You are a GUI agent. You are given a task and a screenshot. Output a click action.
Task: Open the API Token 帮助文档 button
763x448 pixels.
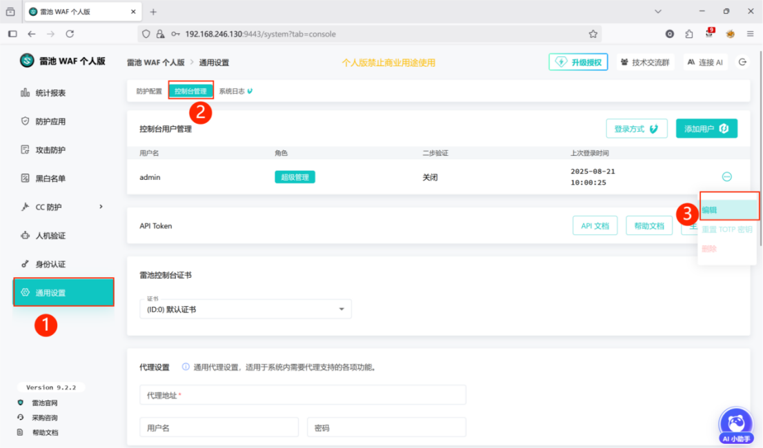pos(648,226)
